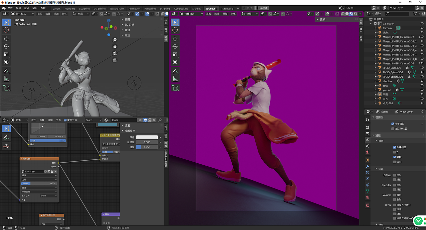
Task: Click the Annotate tool in node editor
Action: point(6,137)
